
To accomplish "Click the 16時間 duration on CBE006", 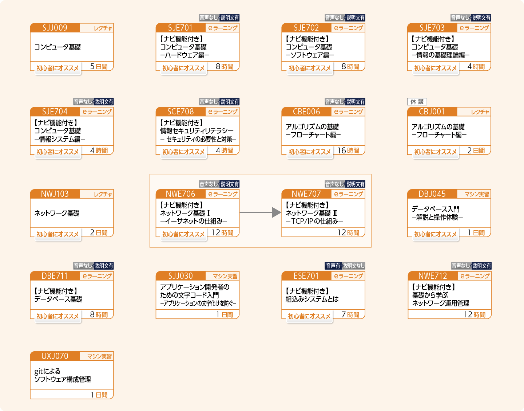I will click(348, 150).
